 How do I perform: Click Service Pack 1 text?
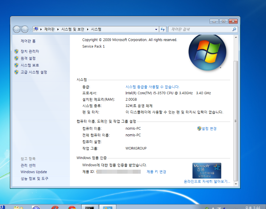[x=94, y=46]
